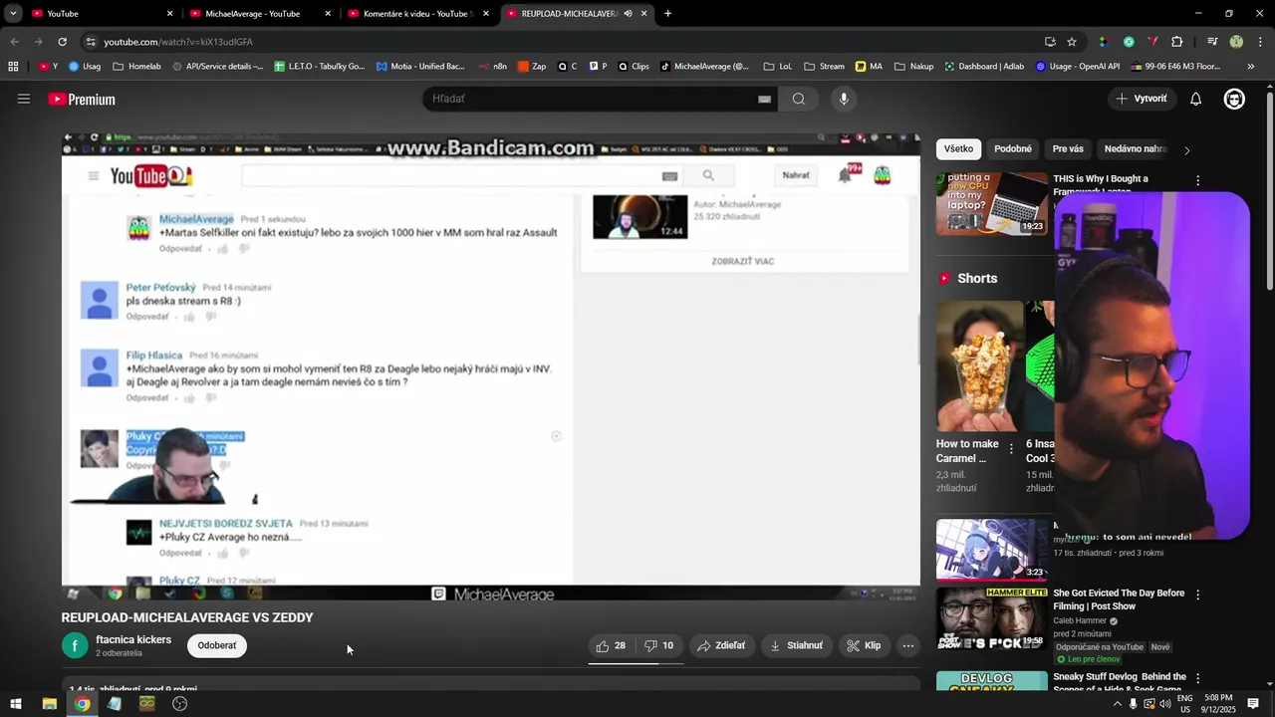Go back in browser history

(14, 42)
